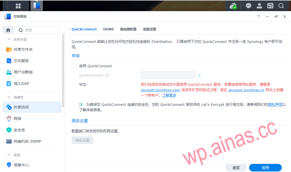Open Info Center (信息中心) icon

click(9, 165)
